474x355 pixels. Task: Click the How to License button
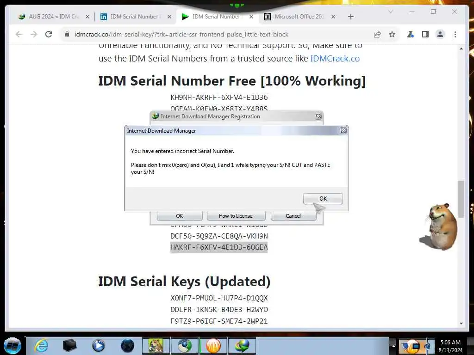click(x=236, y=216)
